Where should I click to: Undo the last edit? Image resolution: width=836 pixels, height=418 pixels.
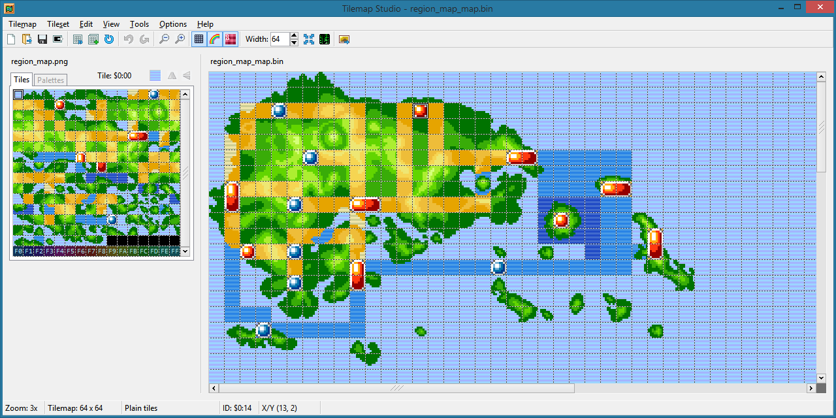point(127,39)
